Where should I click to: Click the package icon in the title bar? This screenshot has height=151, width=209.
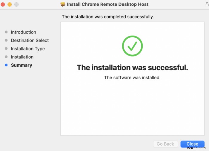point(63,4)
